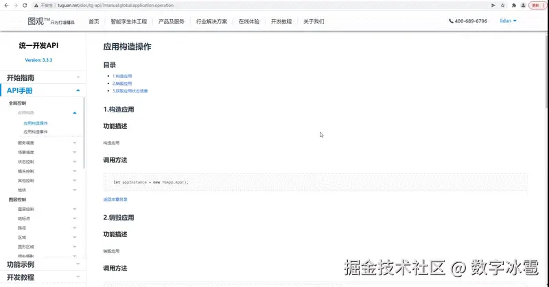The height and width of the screenshot is (287, 549).
Task: Open the lidan user account dropdown
Action: pos(508,21)
